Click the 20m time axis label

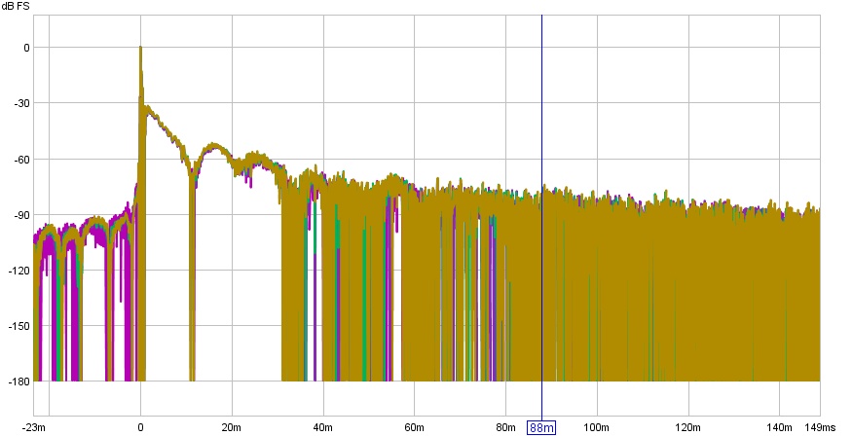231,427
